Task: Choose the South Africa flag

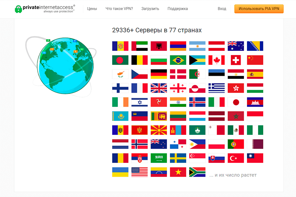Action: click(197, 172)
